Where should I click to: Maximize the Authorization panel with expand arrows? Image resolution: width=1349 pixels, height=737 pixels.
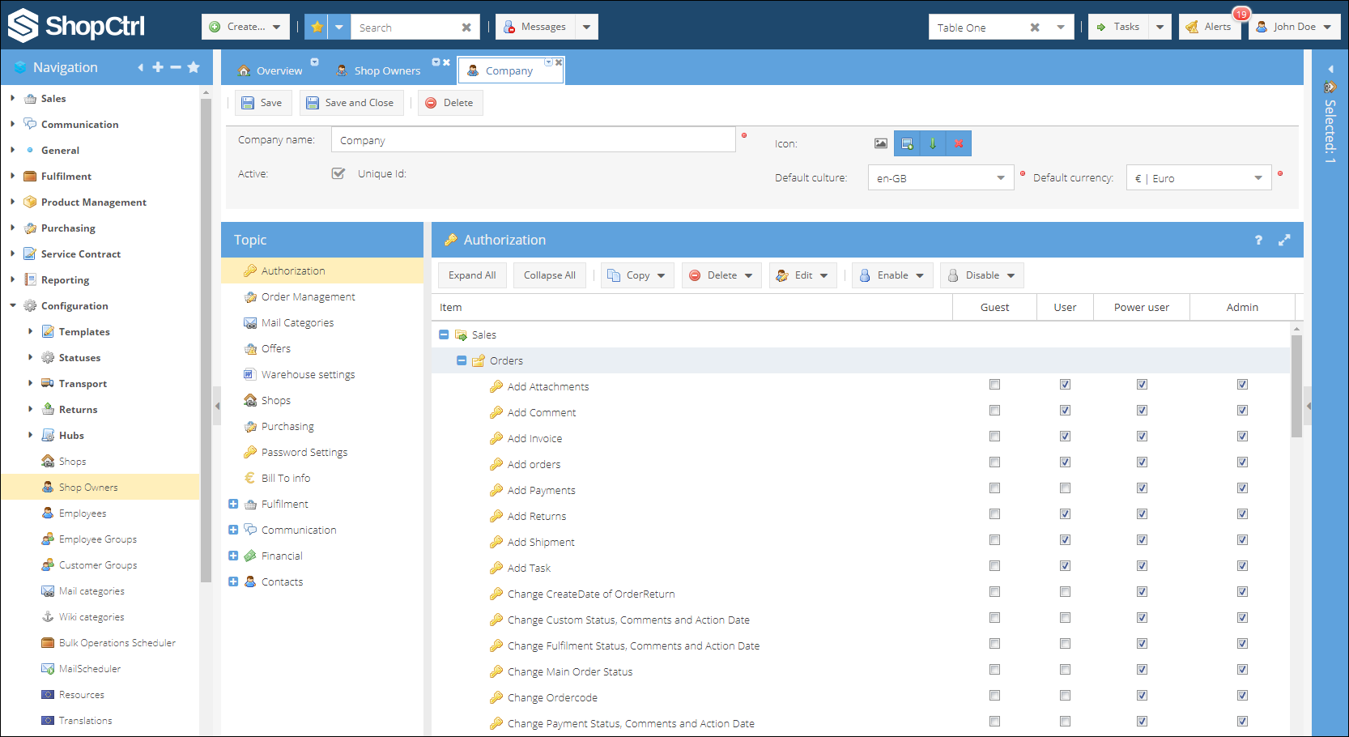(x=1284, y=241)
